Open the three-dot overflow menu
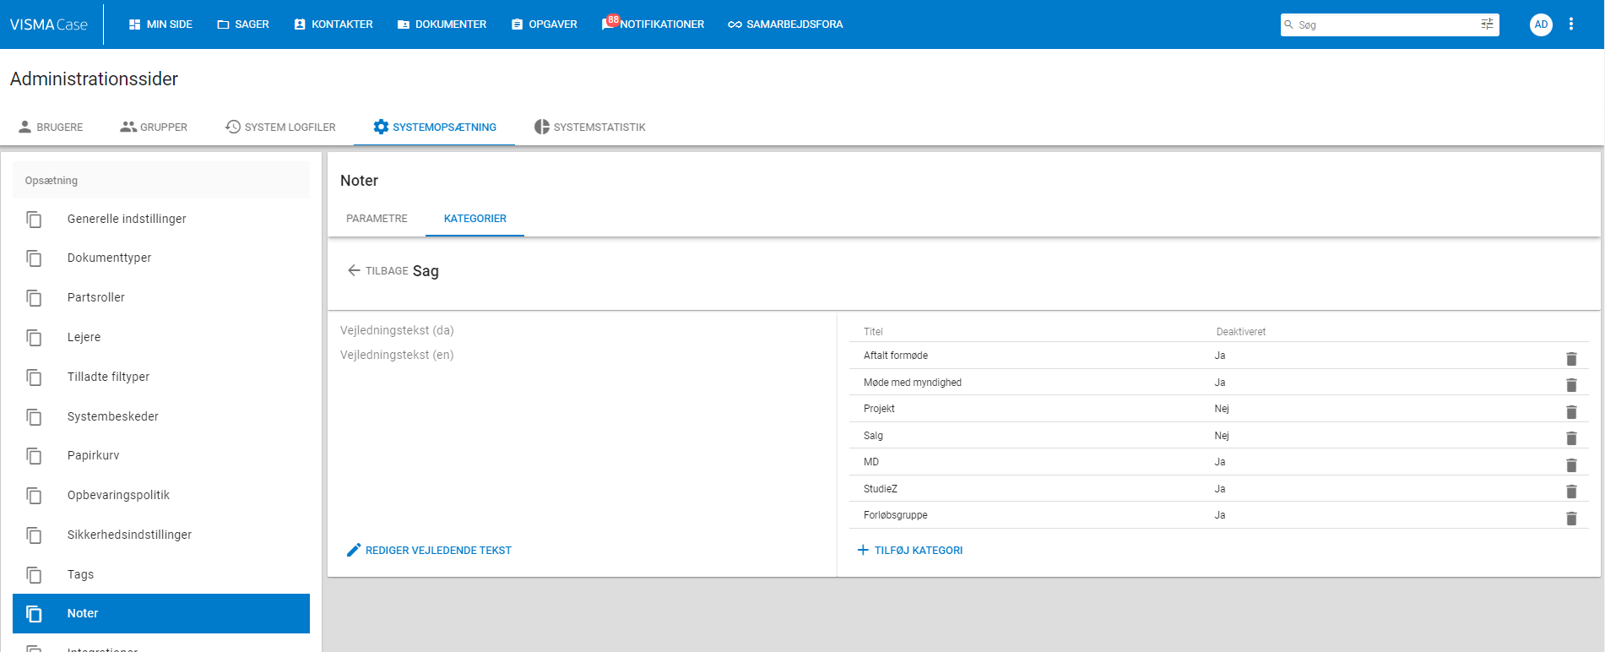 1571,24
